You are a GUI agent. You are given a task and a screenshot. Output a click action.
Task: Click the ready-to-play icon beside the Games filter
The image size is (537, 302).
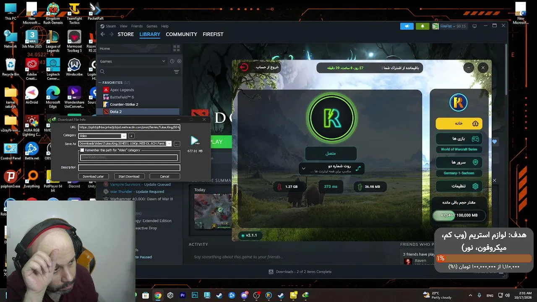pyautogui.click(x=179, y=61)
